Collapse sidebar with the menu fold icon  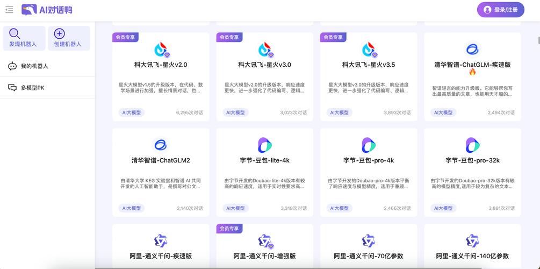9,10
